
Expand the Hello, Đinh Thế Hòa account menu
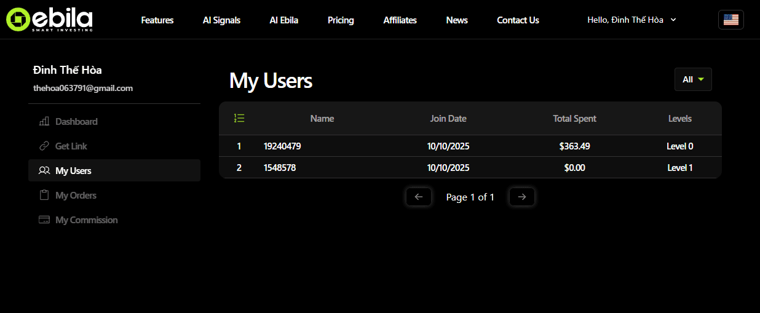pos(631,20)
